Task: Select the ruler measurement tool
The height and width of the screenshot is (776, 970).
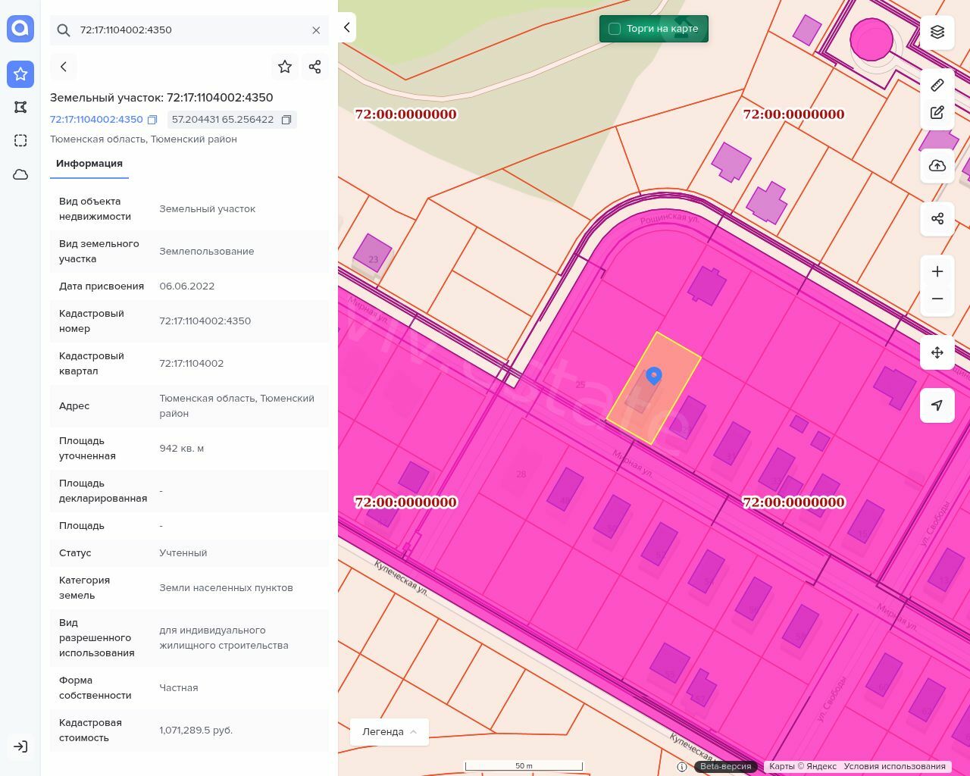Action: pyautogui.click(x=937, y=85)
